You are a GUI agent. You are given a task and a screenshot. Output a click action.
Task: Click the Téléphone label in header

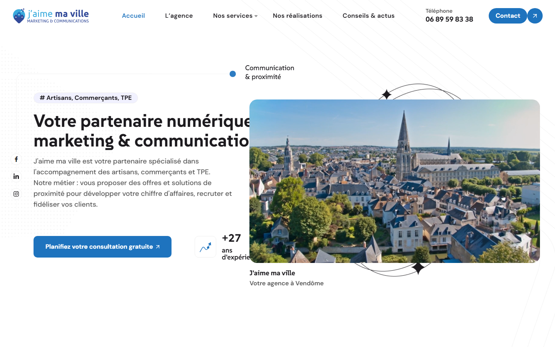pyautogui.click(x=439, y=11)
